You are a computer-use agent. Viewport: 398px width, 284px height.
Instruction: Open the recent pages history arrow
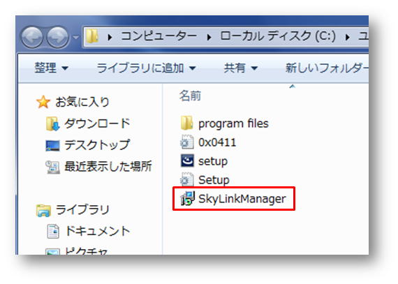pos(75,37)
